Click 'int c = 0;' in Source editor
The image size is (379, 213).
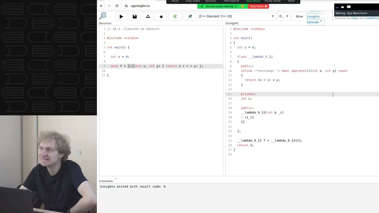pyautogui.click(x=120, y=57)
